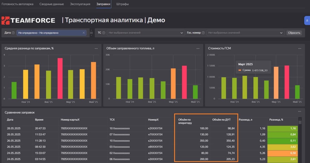Switch to the Штрафы tab

(122, 4)
